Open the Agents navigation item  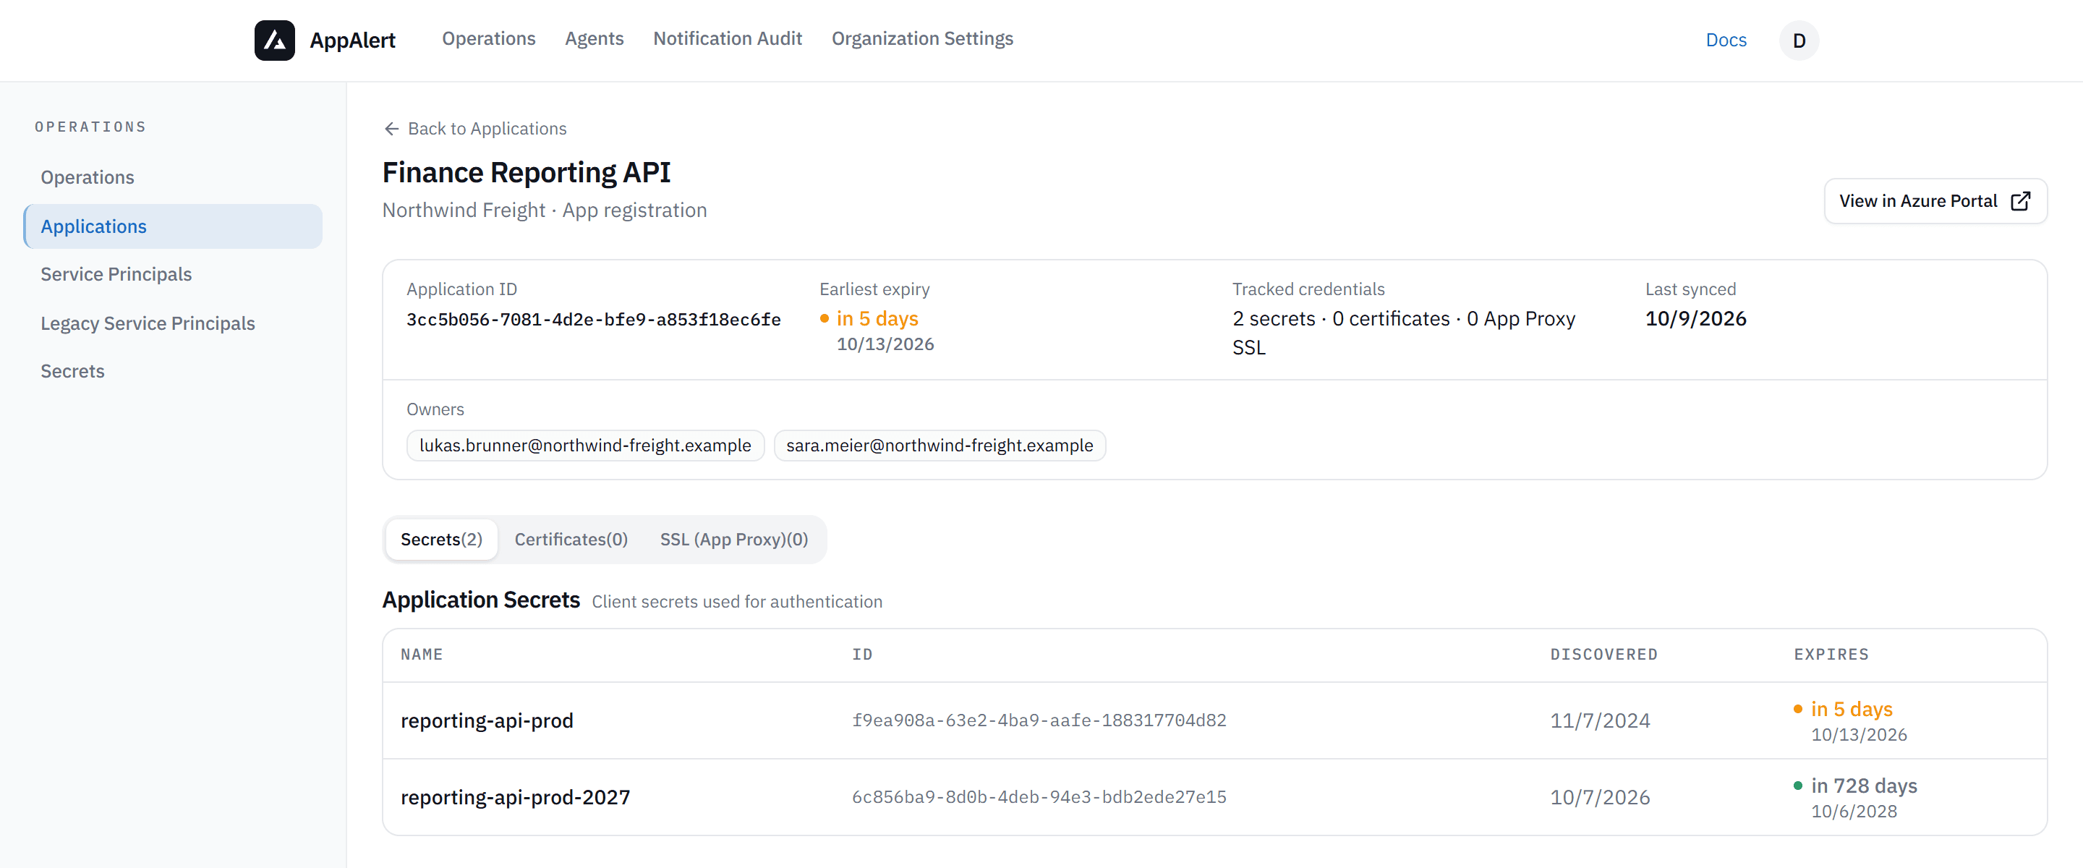point(594,39)
